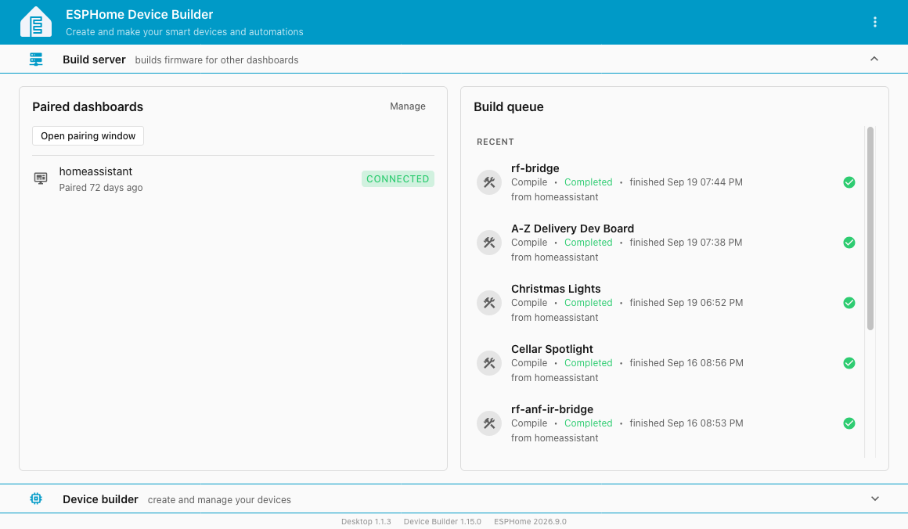Click the green checkmark for Christmas Lights
Image resolution: width=908 pixels, height=529 pixels.
(x=849, y=303)
